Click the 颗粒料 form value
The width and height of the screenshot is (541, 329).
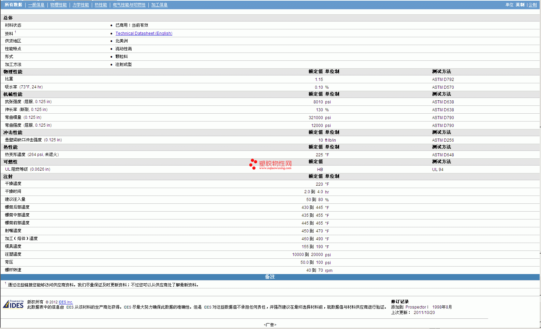(121, 57)
